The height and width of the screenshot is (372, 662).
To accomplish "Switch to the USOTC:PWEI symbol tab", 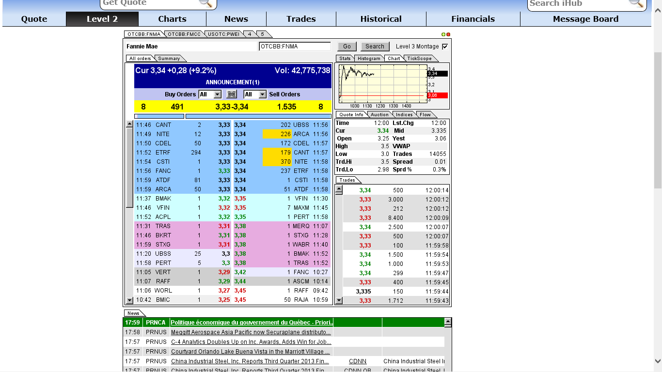I will click(224, 34).
